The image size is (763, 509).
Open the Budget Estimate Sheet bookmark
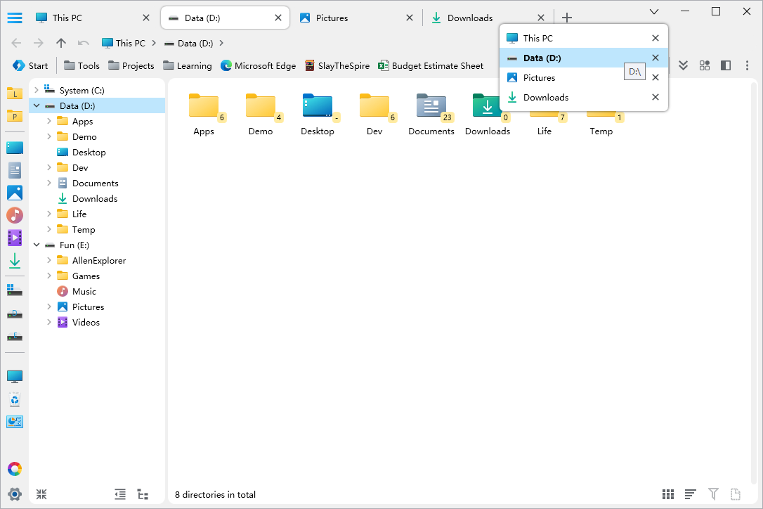point(431,66)
